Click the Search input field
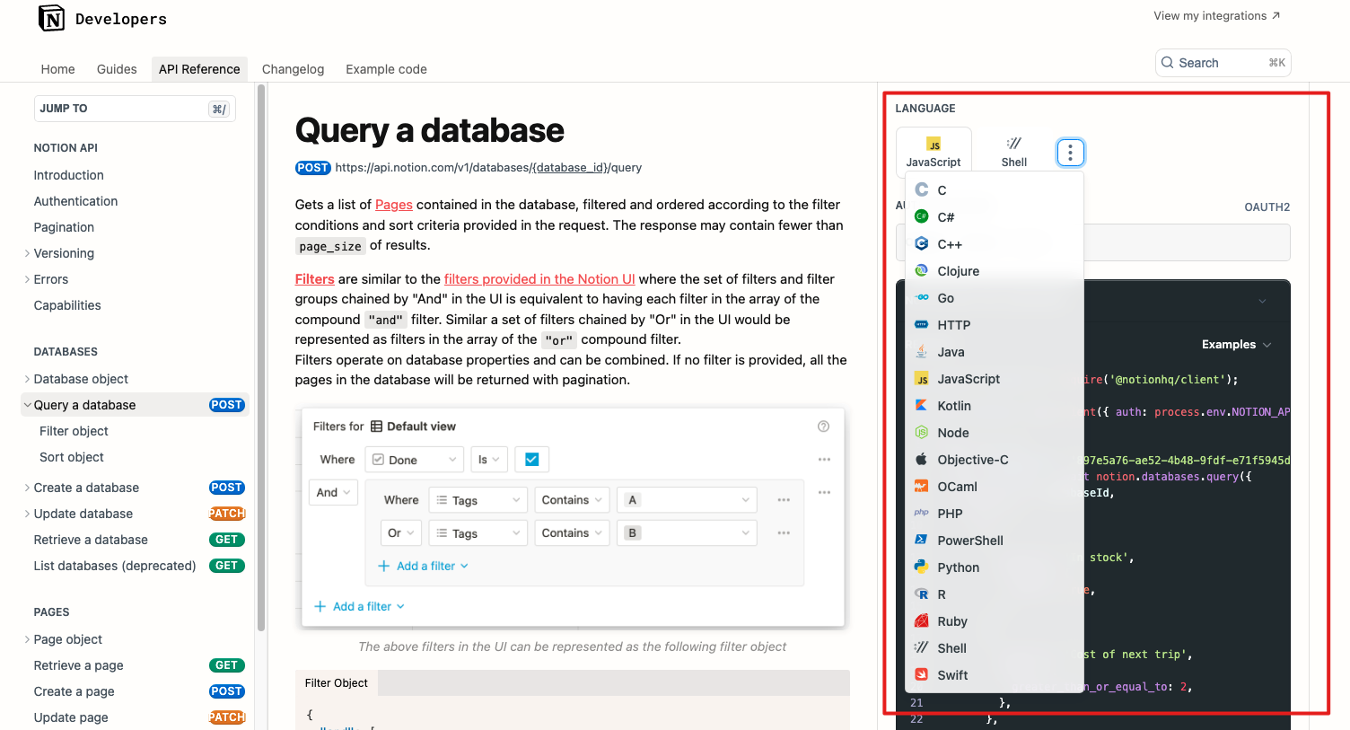 pos(1222,63)
